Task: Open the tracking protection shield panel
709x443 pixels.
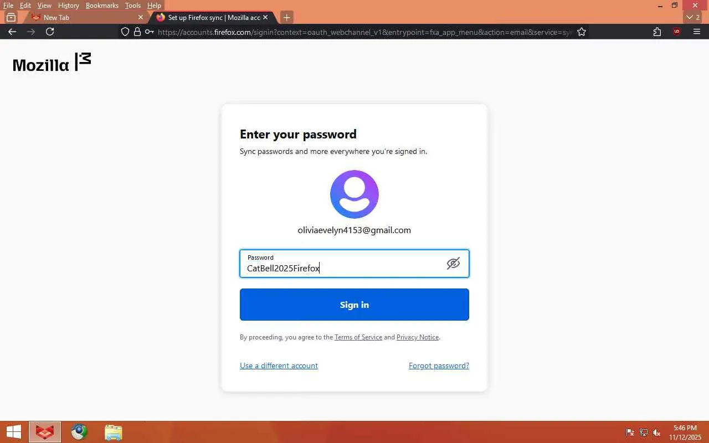Action: tap(125, 32)
